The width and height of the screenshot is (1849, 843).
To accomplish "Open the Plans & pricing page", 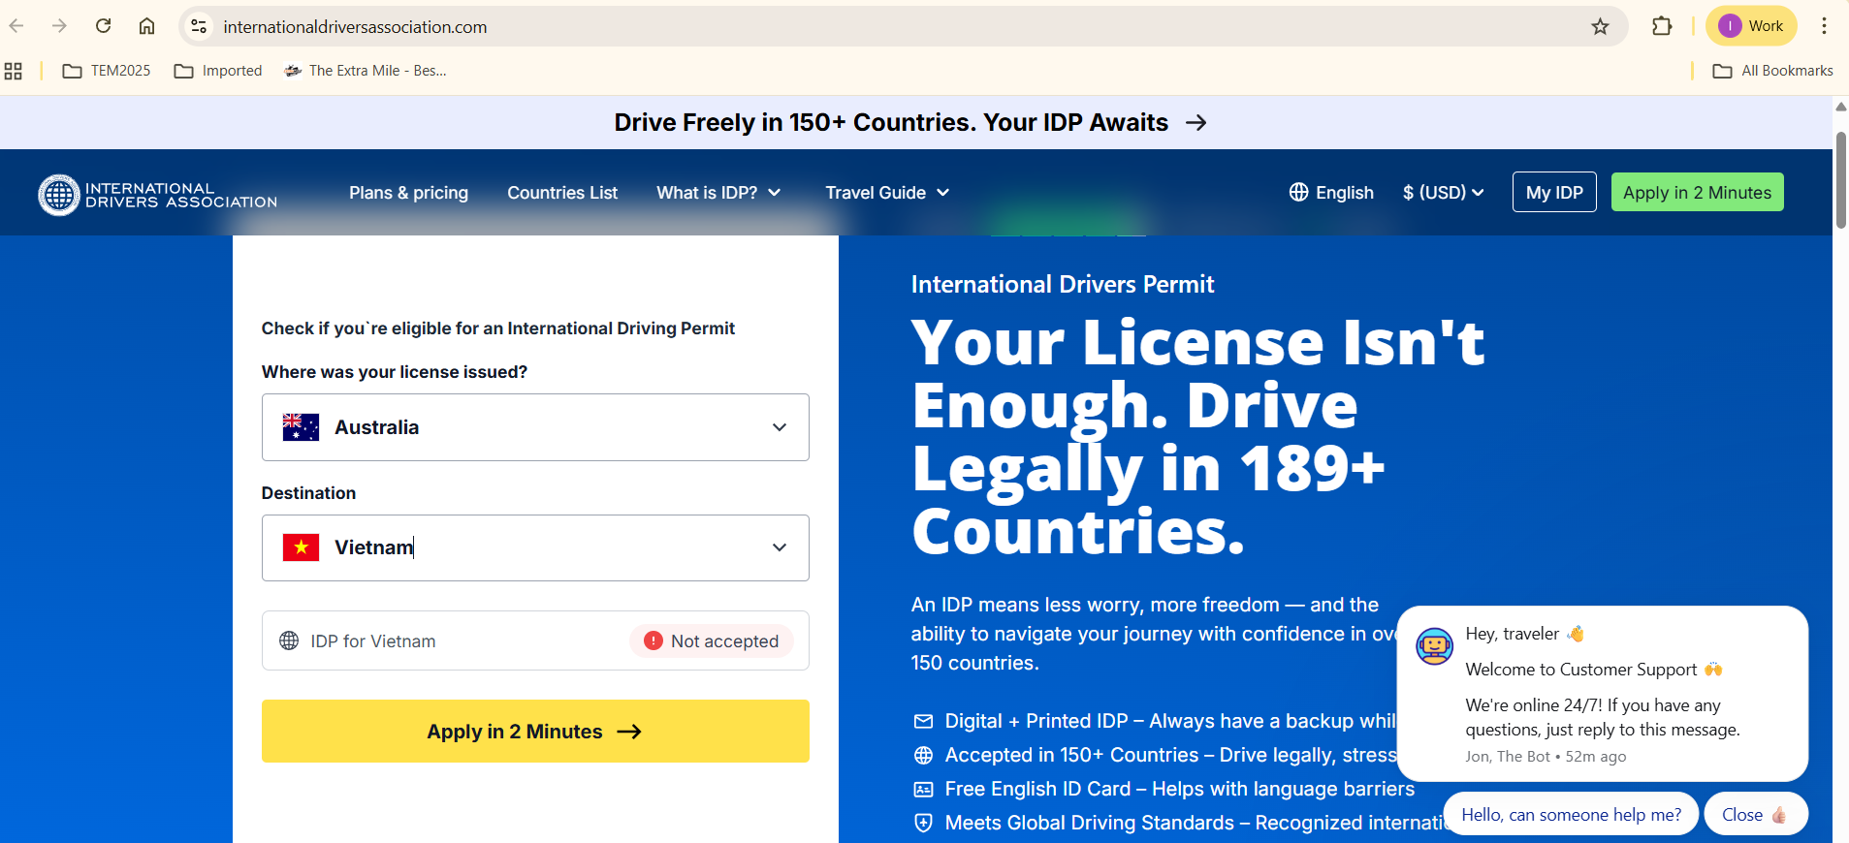I will point(408,193).
